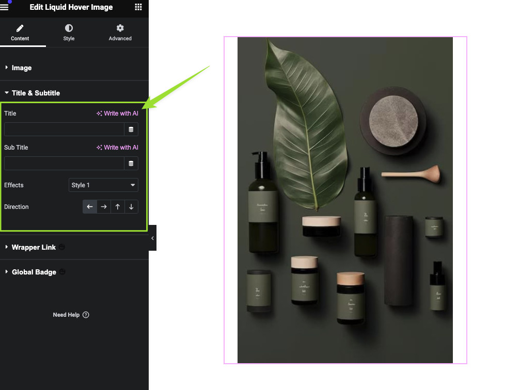
Task: Click the Title dynamic tags icon
Action: click(x=131, y=129)
